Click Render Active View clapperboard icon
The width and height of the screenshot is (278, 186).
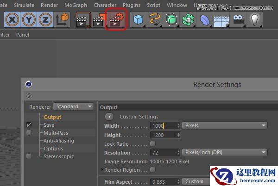(x=83, y=19)
